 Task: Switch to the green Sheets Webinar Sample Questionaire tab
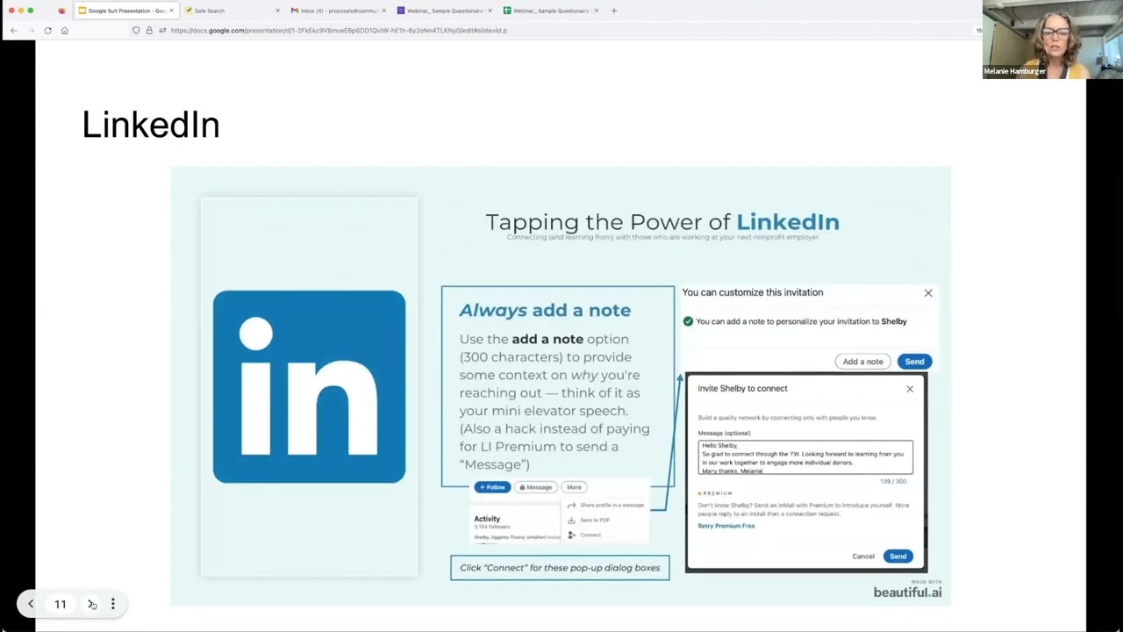549,11
